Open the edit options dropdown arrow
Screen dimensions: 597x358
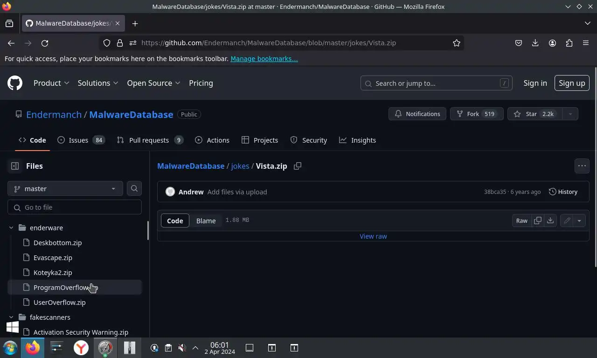click(x=579, y=220)
